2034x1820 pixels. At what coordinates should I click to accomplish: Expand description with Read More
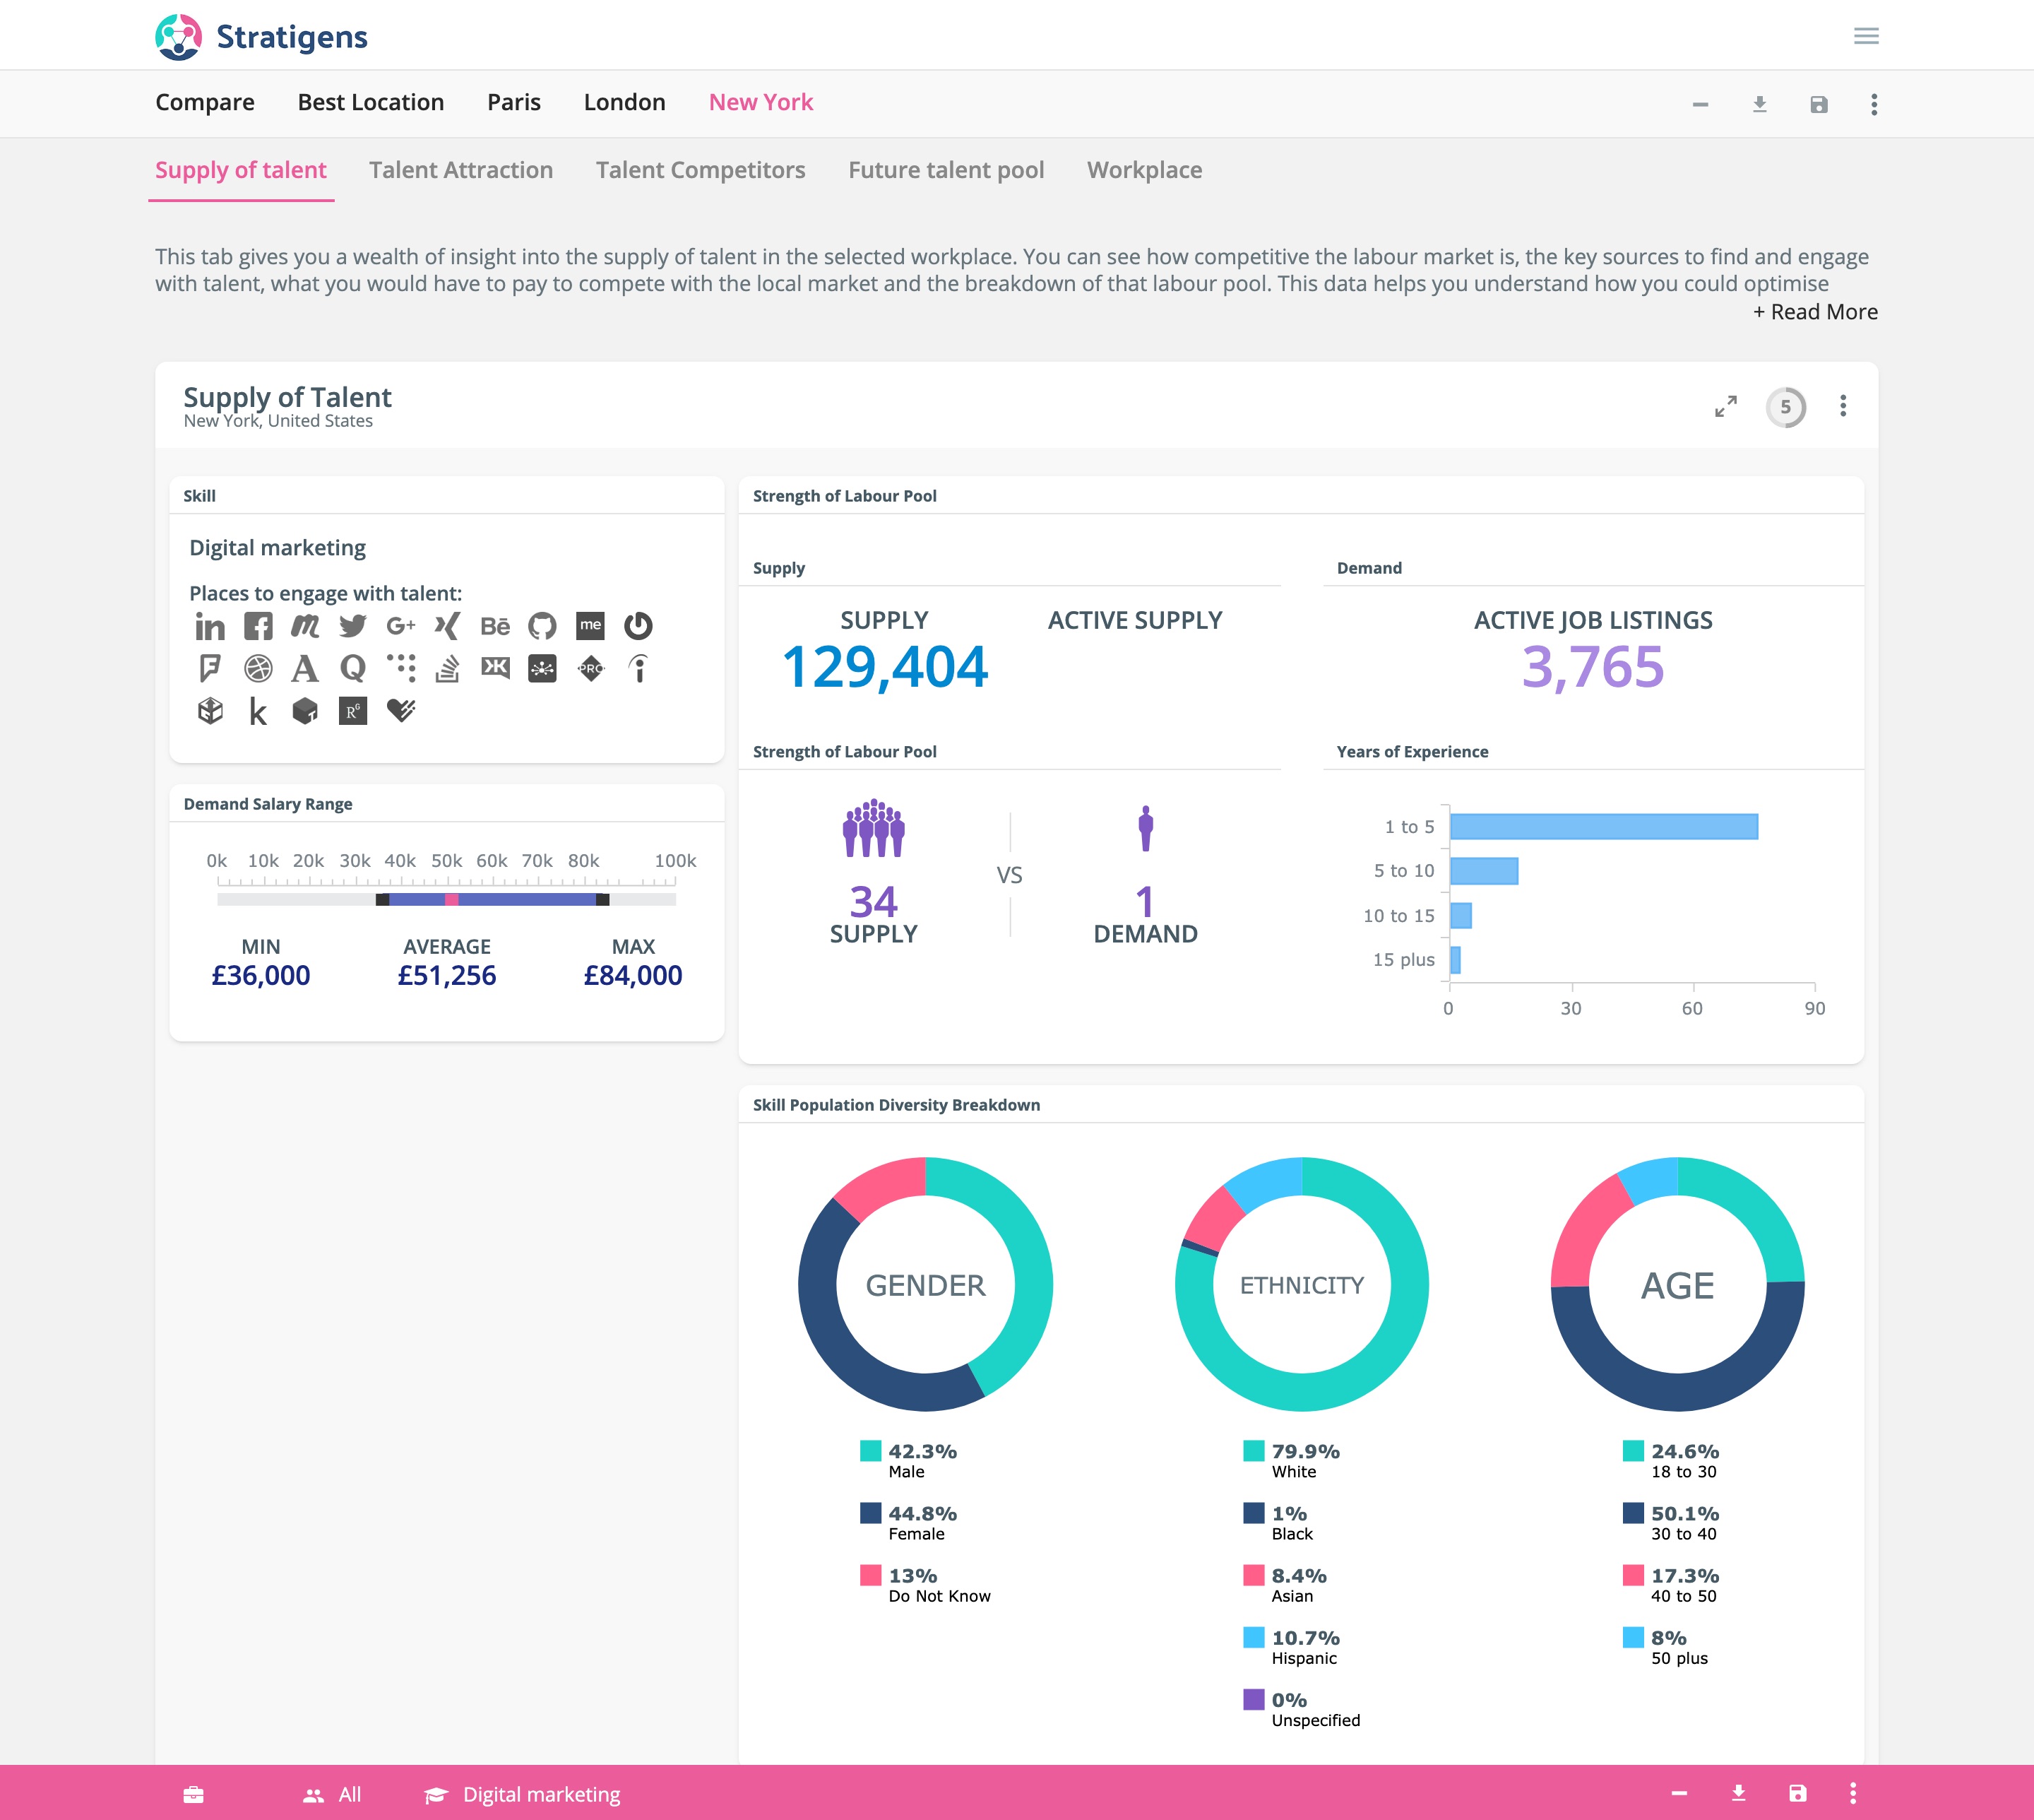click(x=1814, y=312)
